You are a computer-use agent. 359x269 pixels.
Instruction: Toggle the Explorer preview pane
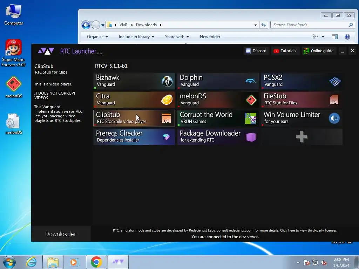335,36
